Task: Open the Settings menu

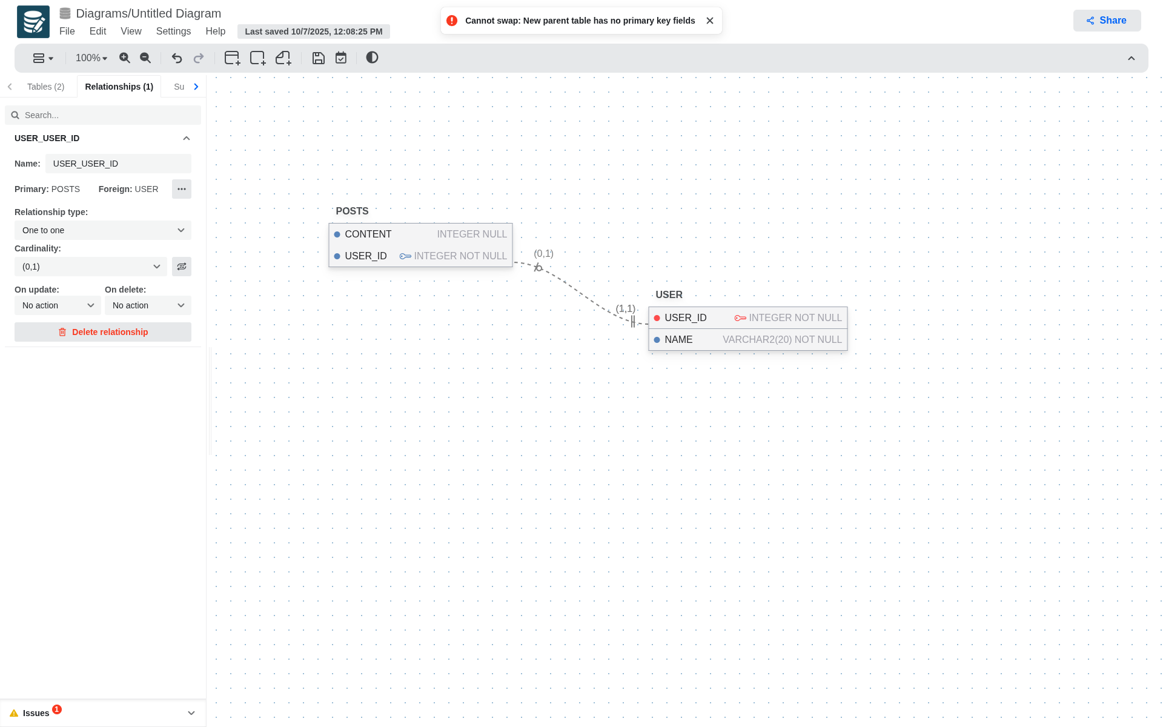Action: [x=173, y=32]
